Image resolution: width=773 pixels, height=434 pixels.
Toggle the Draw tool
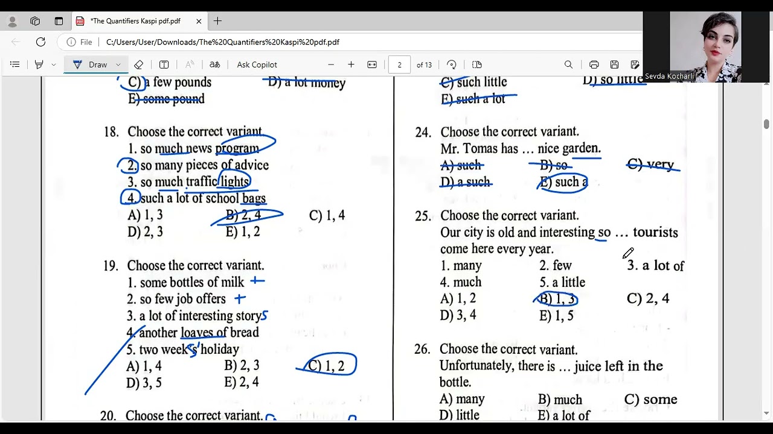click(x=91, y=64)
